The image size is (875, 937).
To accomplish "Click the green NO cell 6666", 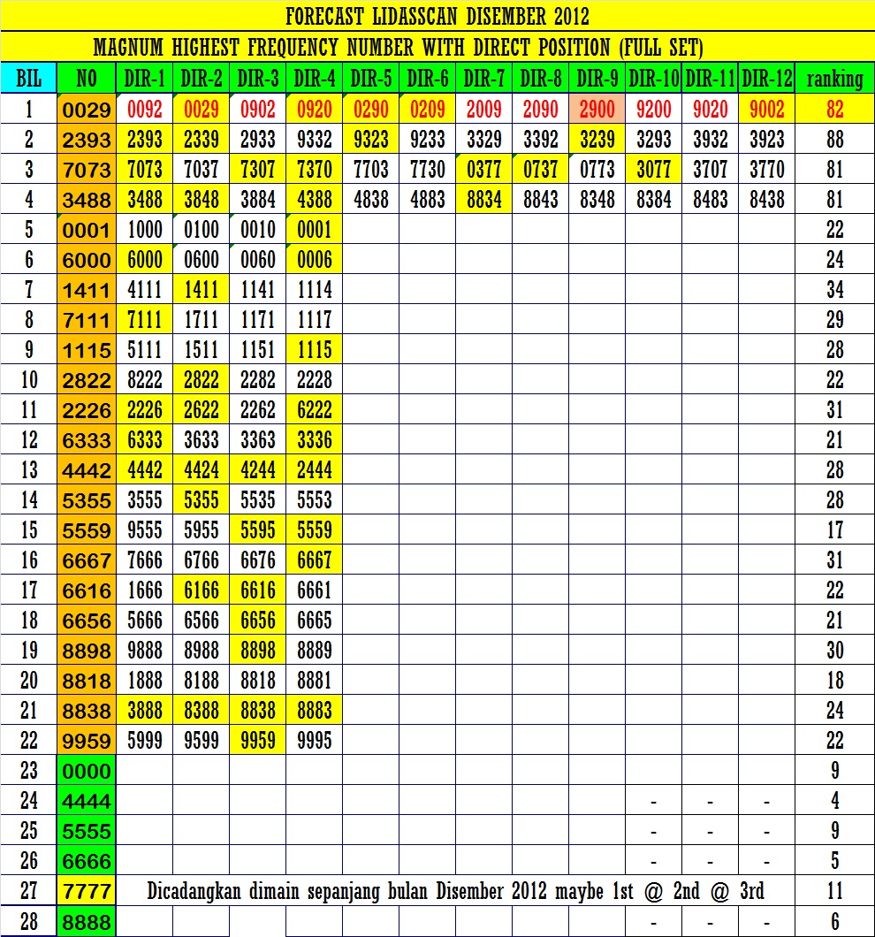I will point(87,860).
